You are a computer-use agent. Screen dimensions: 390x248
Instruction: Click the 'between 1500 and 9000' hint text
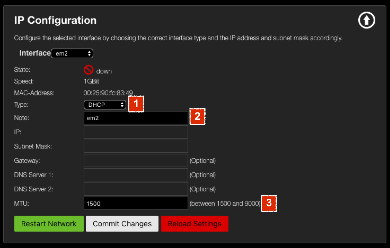[225, 203]
